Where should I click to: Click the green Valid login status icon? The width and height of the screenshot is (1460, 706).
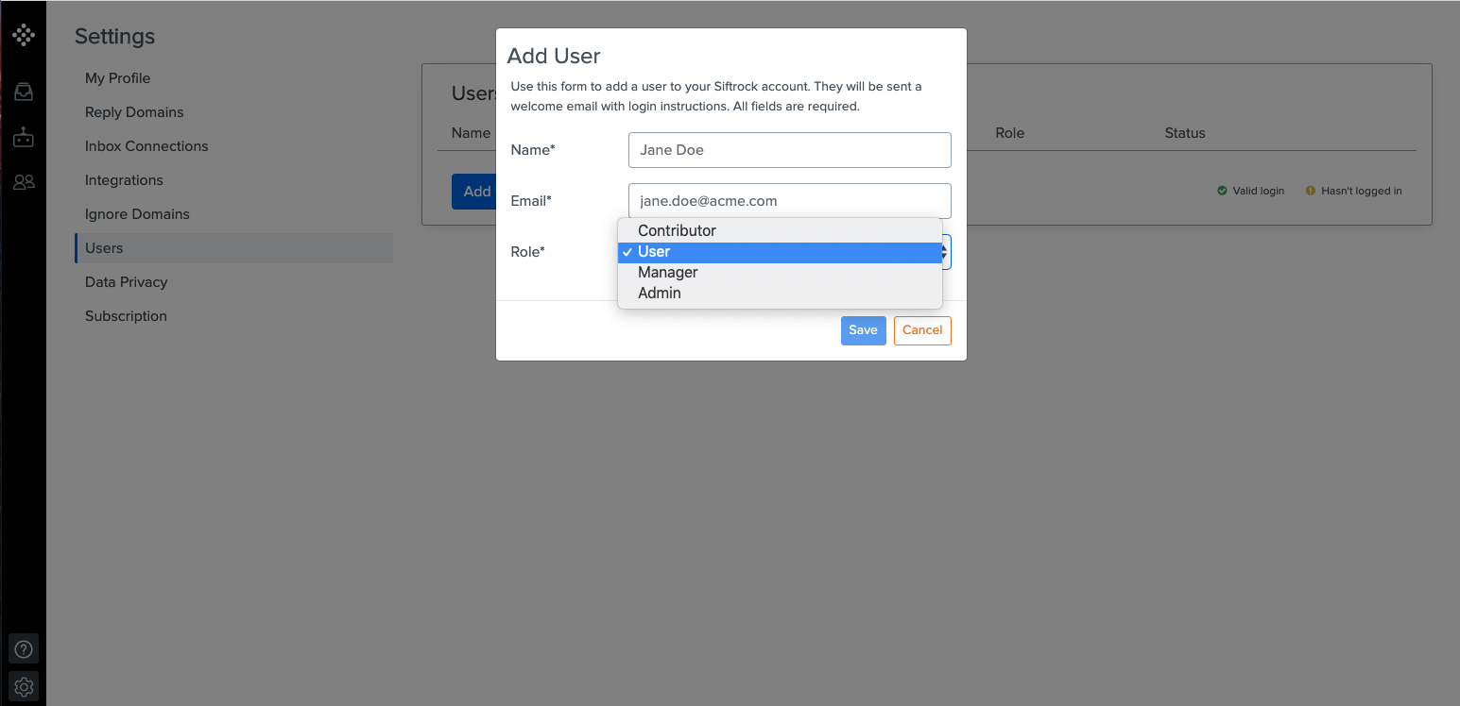pyautogui.click(x=1222, y=191)
